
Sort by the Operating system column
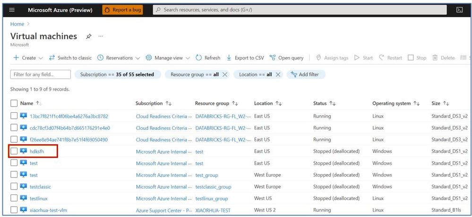(x=396, y=103)
